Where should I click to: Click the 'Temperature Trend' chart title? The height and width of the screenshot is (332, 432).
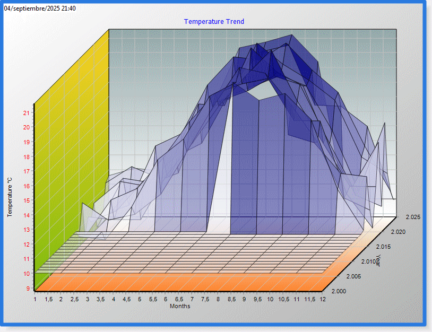coord(214,21)
